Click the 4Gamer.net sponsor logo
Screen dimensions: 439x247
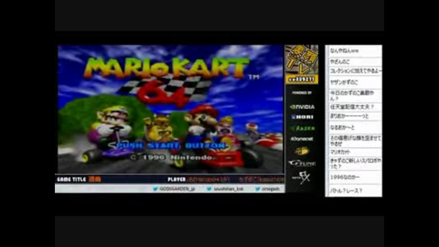click(x=302, y=139)
